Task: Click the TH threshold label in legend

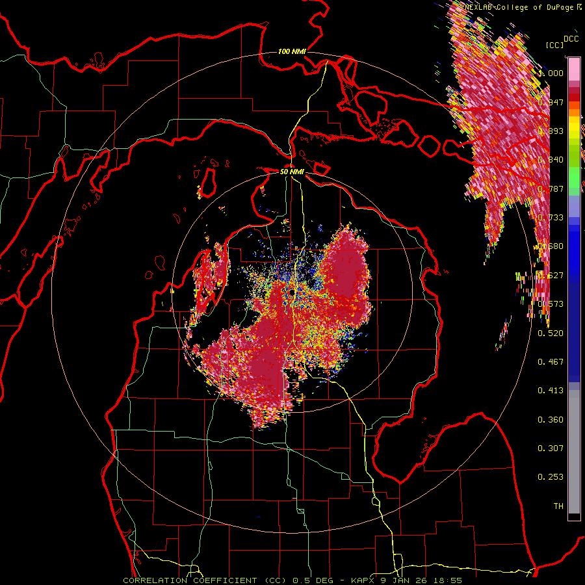Action: (558, 506)
